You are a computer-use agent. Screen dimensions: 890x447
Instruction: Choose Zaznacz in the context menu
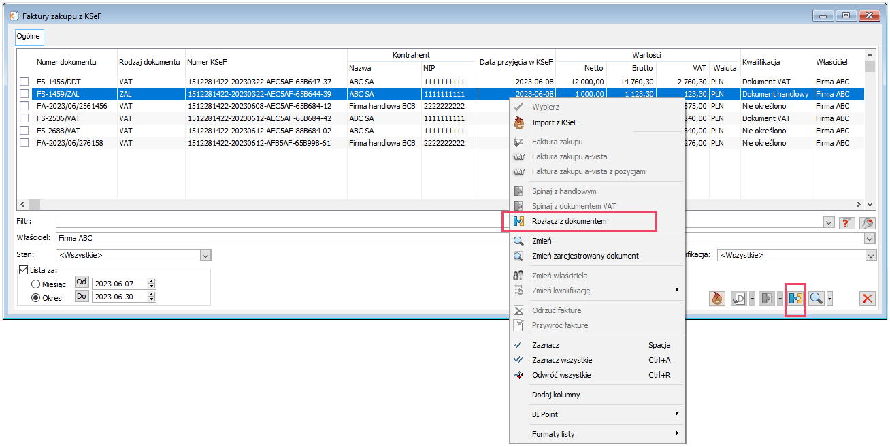(x=597, y=345)
